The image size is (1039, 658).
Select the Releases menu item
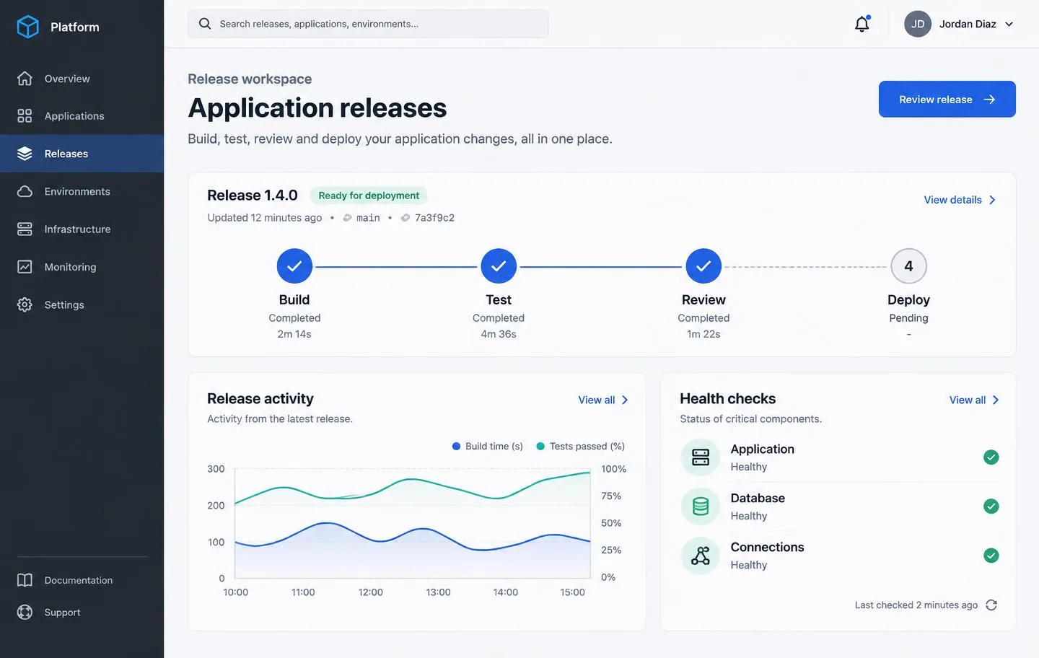(82, 154)
